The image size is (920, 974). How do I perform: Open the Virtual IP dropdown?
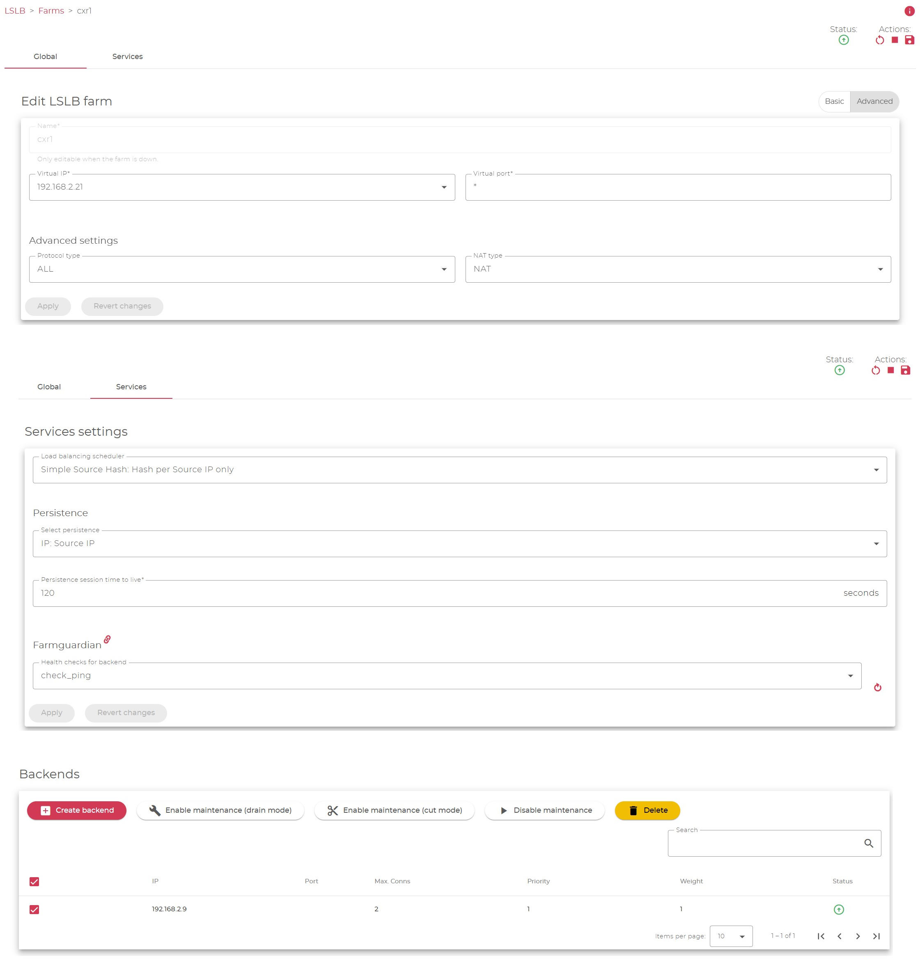coord(242,187)
